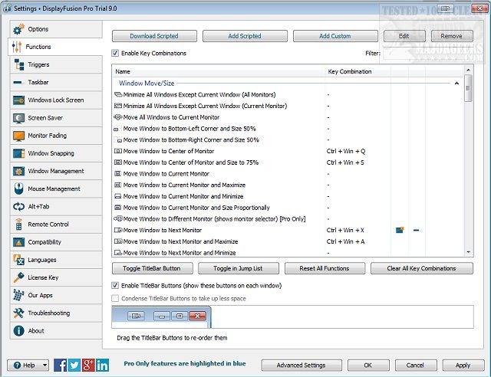Click the Screen Saver moon icon
Screen dimensions: 491x377
coord(18,118)
